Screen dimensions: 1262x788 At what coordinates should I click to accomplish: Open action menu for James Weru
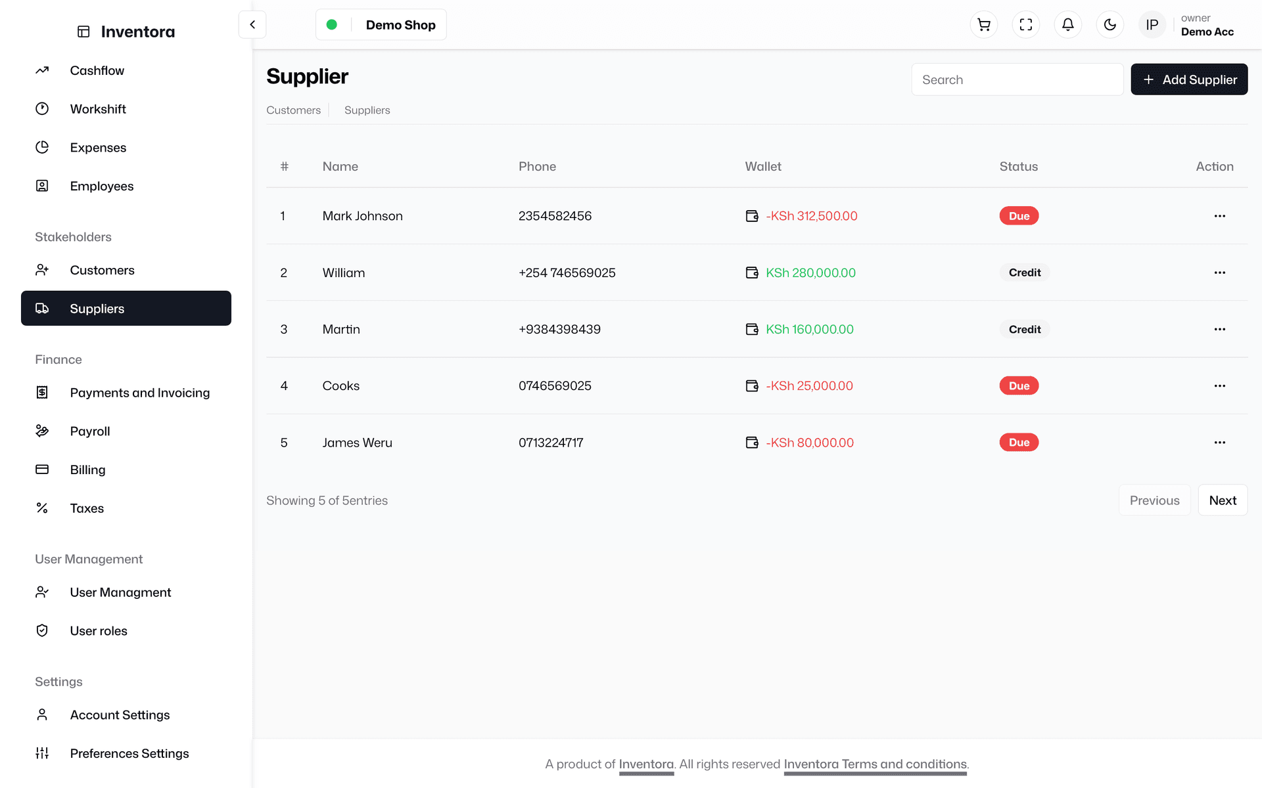pyautogui.click(x=1220, y=443)
